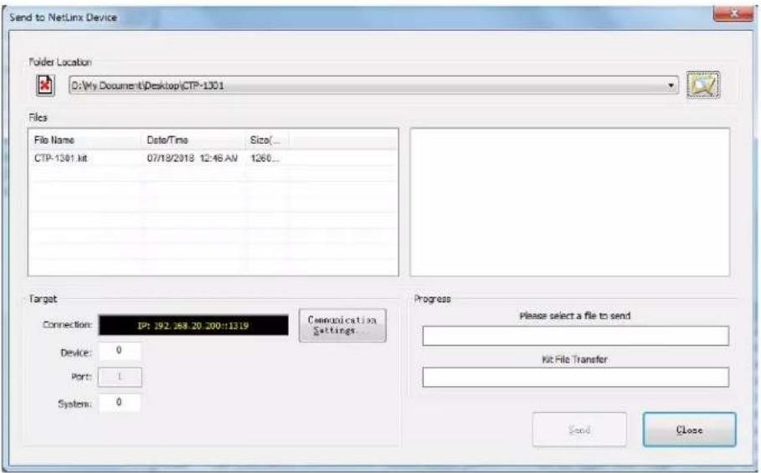This screenshot has width=761, height=473.
Task: Click the File Name column header
Action: (x=85, y=140)
